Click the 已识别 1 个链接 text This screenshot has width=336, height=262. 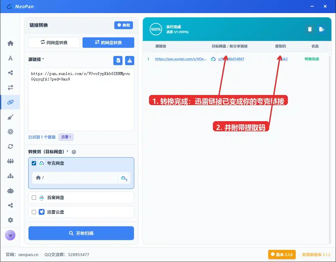click(42, 137)
